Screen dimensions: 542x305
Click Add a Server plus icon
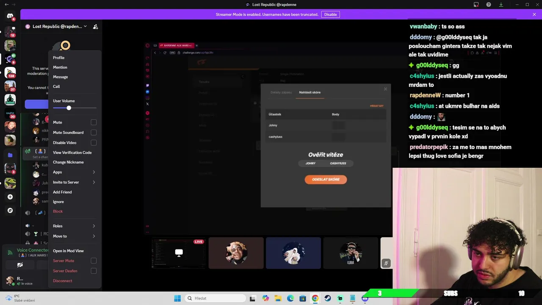pyautogui.click(x=10, y=197)
